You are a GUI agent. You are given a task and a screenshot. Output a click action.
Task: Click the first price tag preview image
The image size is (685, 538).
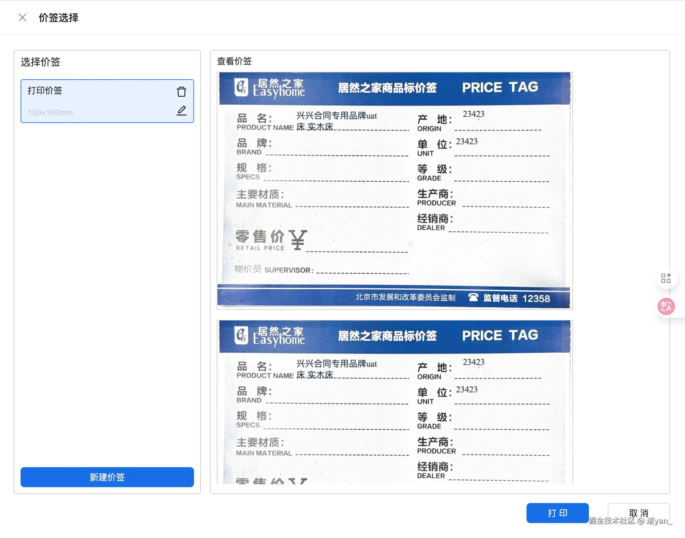[x=395, y=191]
